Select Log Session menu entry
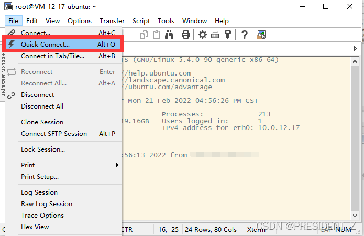 (63, 192)
